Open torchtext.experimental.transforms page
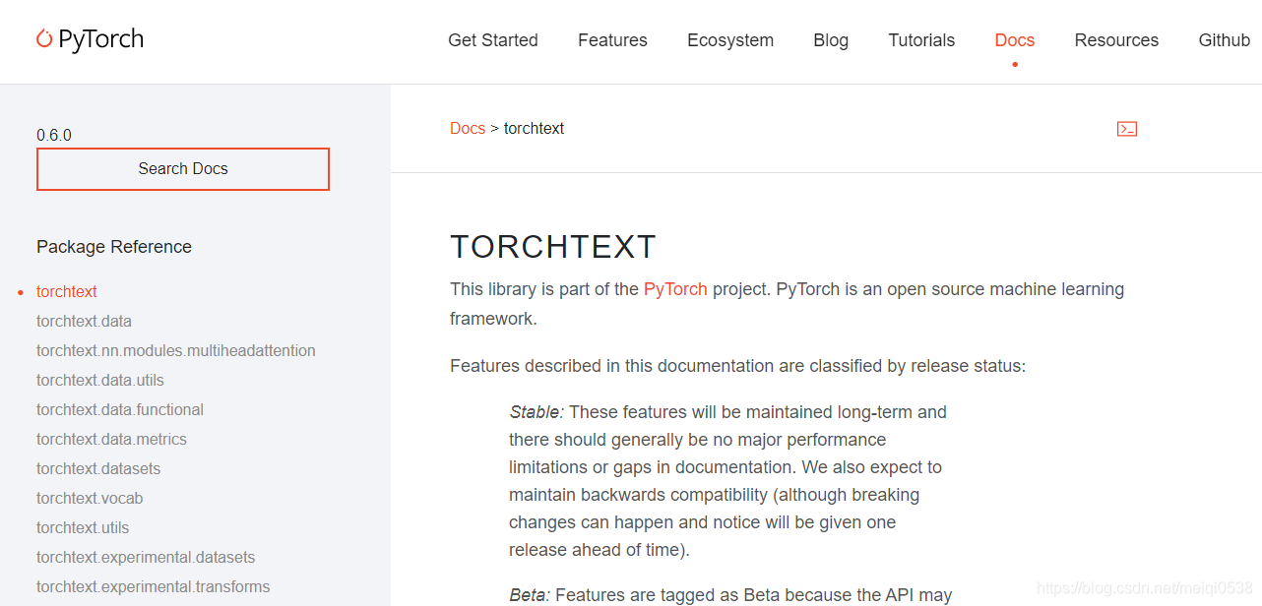Image resolution: width=1262 pixels, height=606 pixels. click(153, 586)
